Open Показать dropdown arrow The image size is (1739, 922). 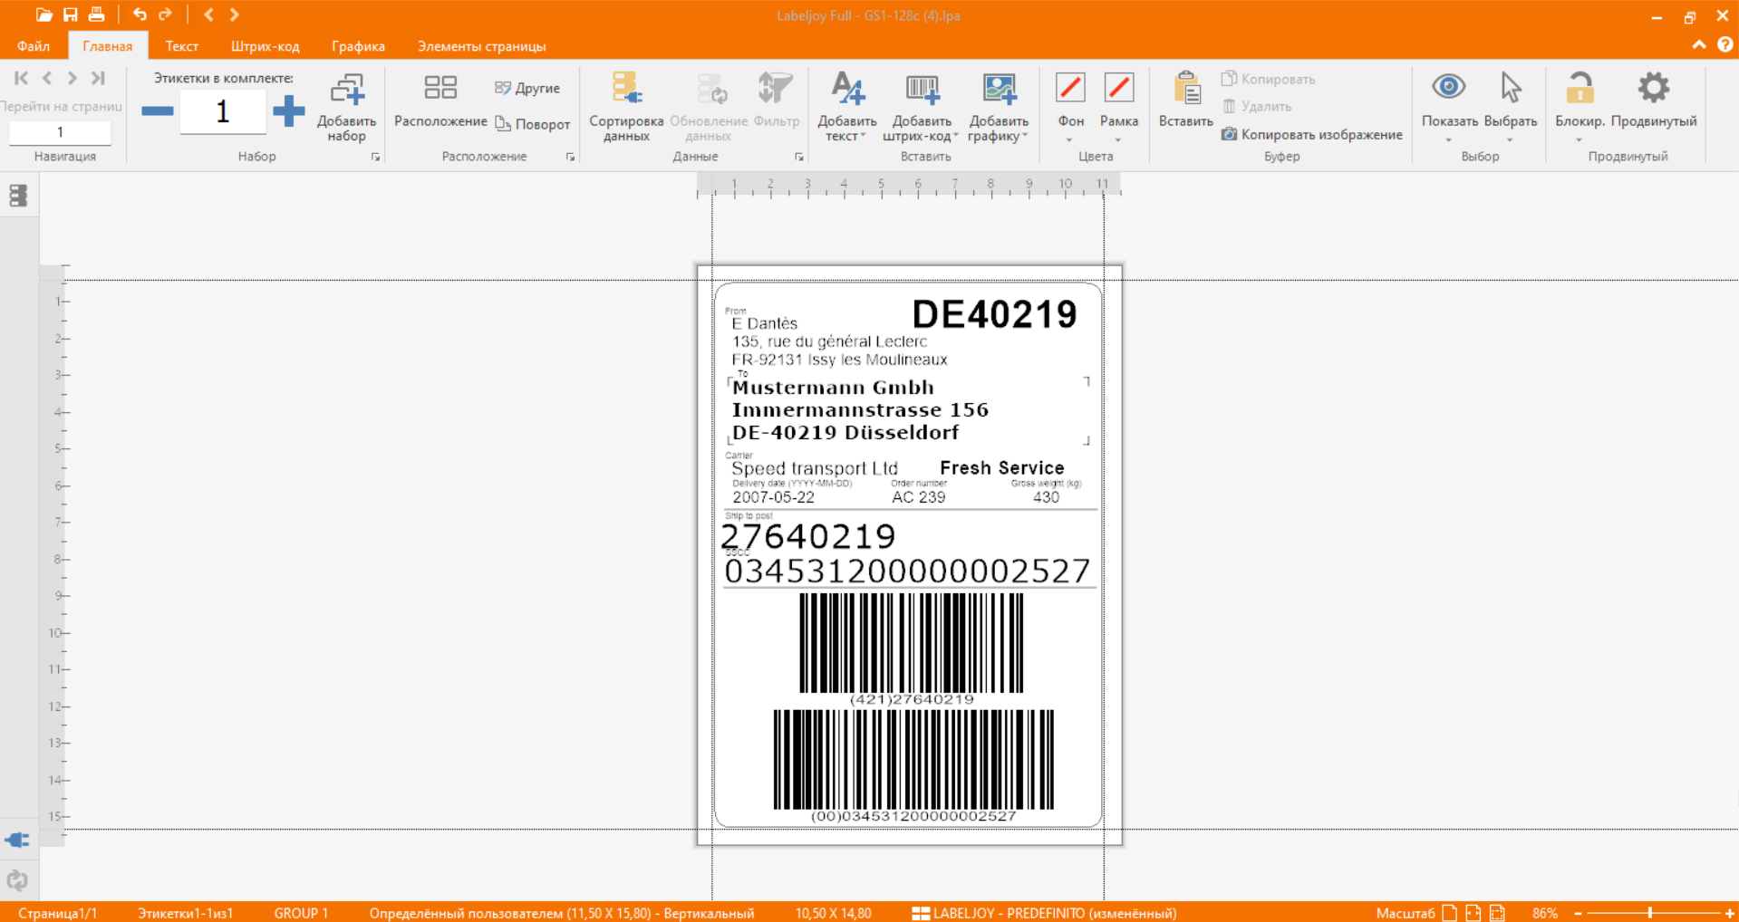[1448, 140]
